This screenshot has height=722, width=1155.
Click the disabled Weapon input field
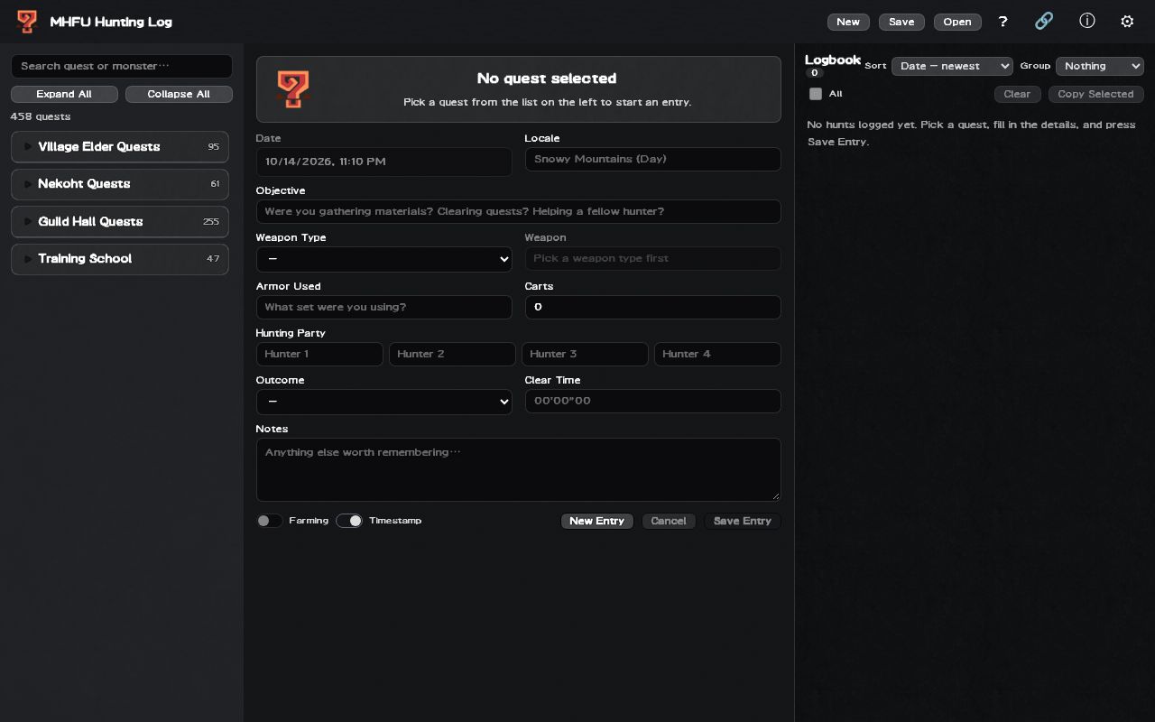tap(653, 258)
